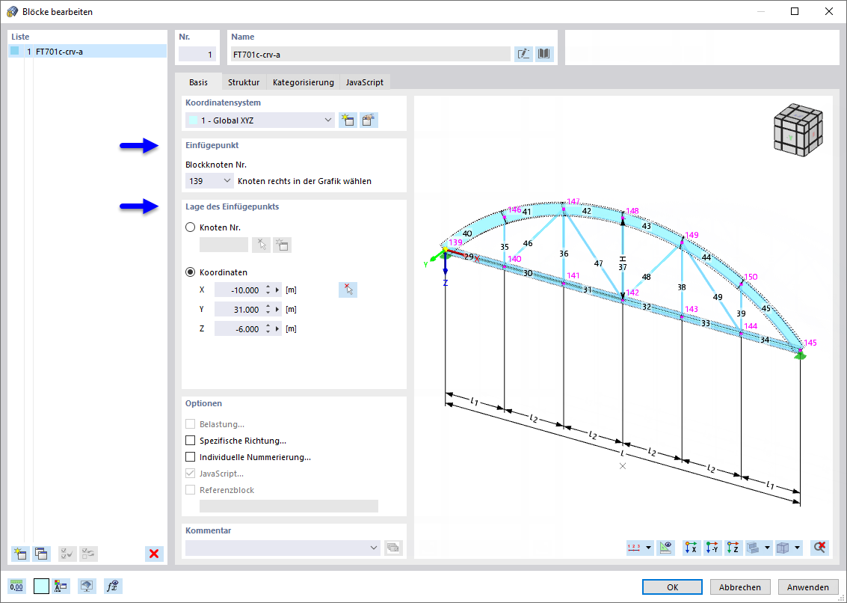Create new coordinate system icon
Viewport: 847px width, 603px height.
pyautogui.click(x=348, y=120)
